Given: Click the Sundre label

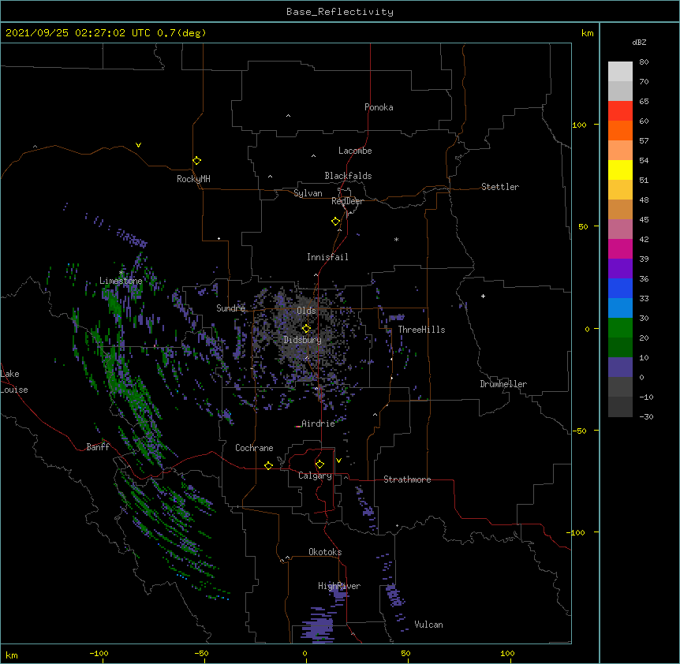Looking at the screenshot, I should tap(230, 308).
